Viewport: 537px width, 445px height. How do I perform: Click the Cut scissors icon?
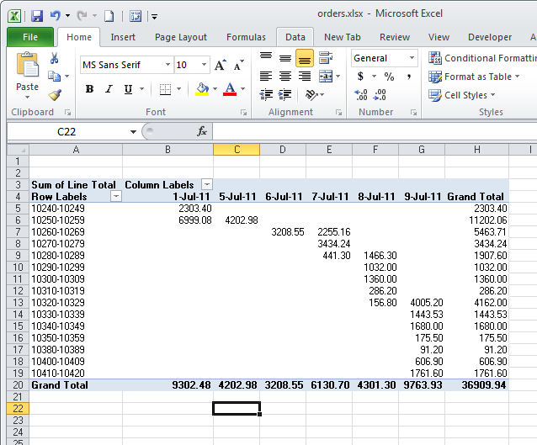click(55, 59)
